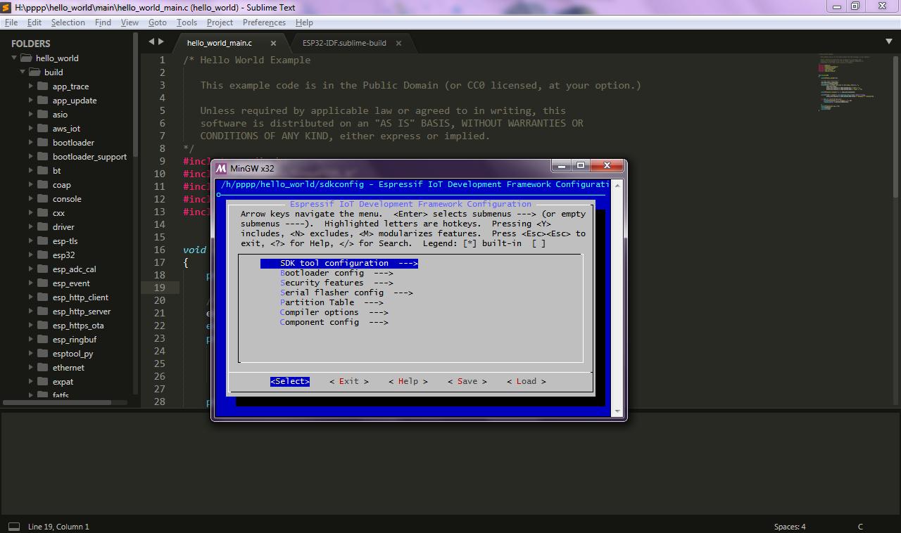901x533 pixels.
Task: Go to next tab with right arrow
Action: [161, 42]
